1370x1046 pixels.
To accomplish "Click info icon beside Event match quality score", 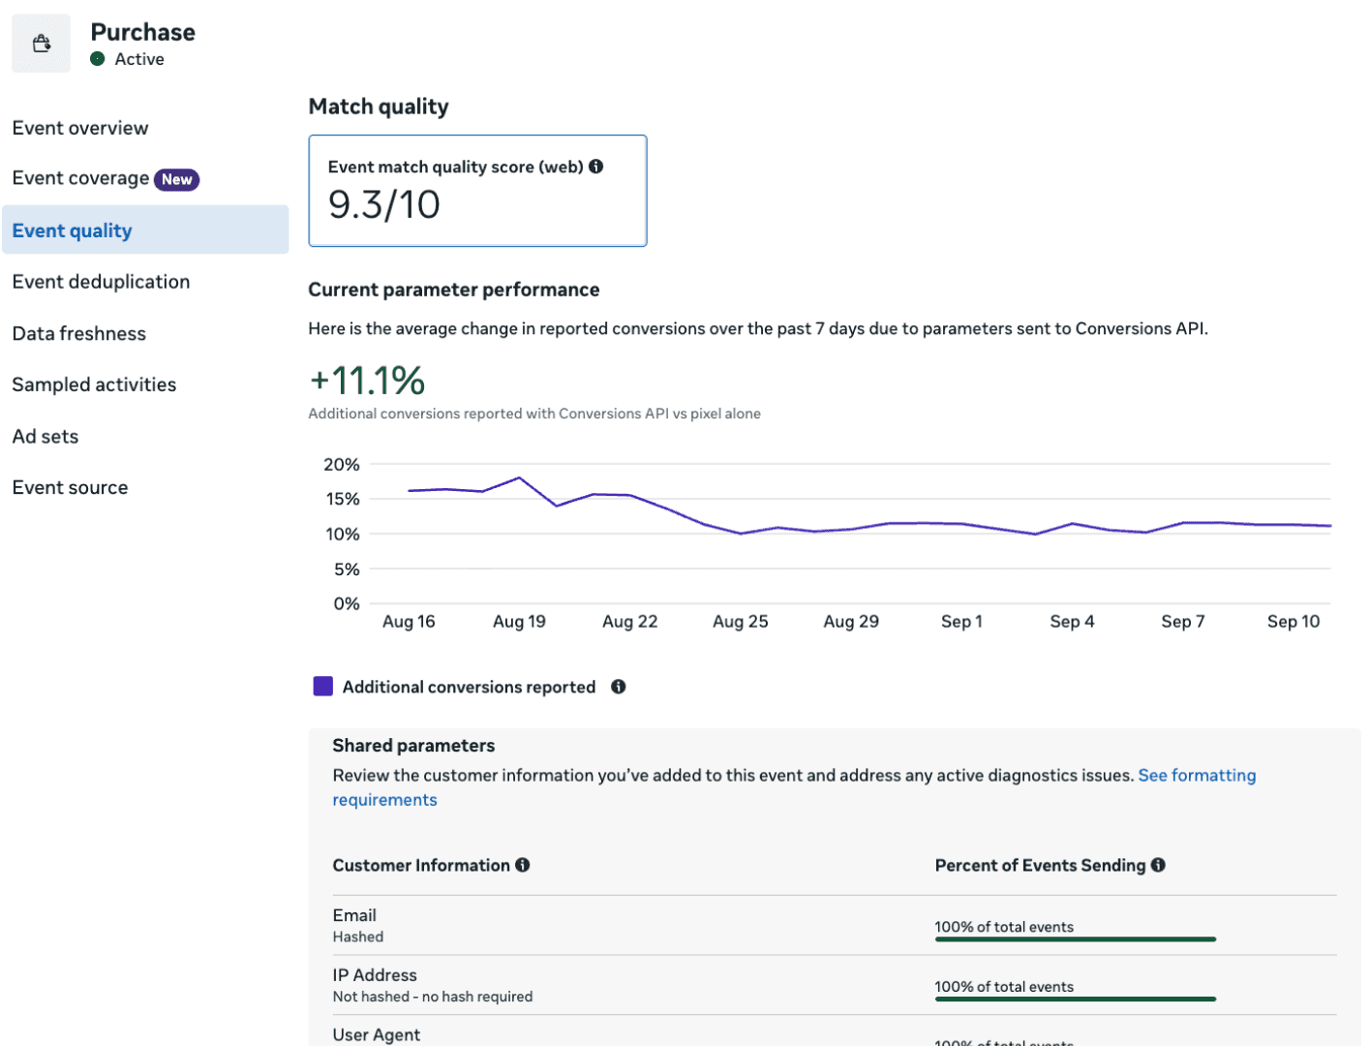I will 596,167.
